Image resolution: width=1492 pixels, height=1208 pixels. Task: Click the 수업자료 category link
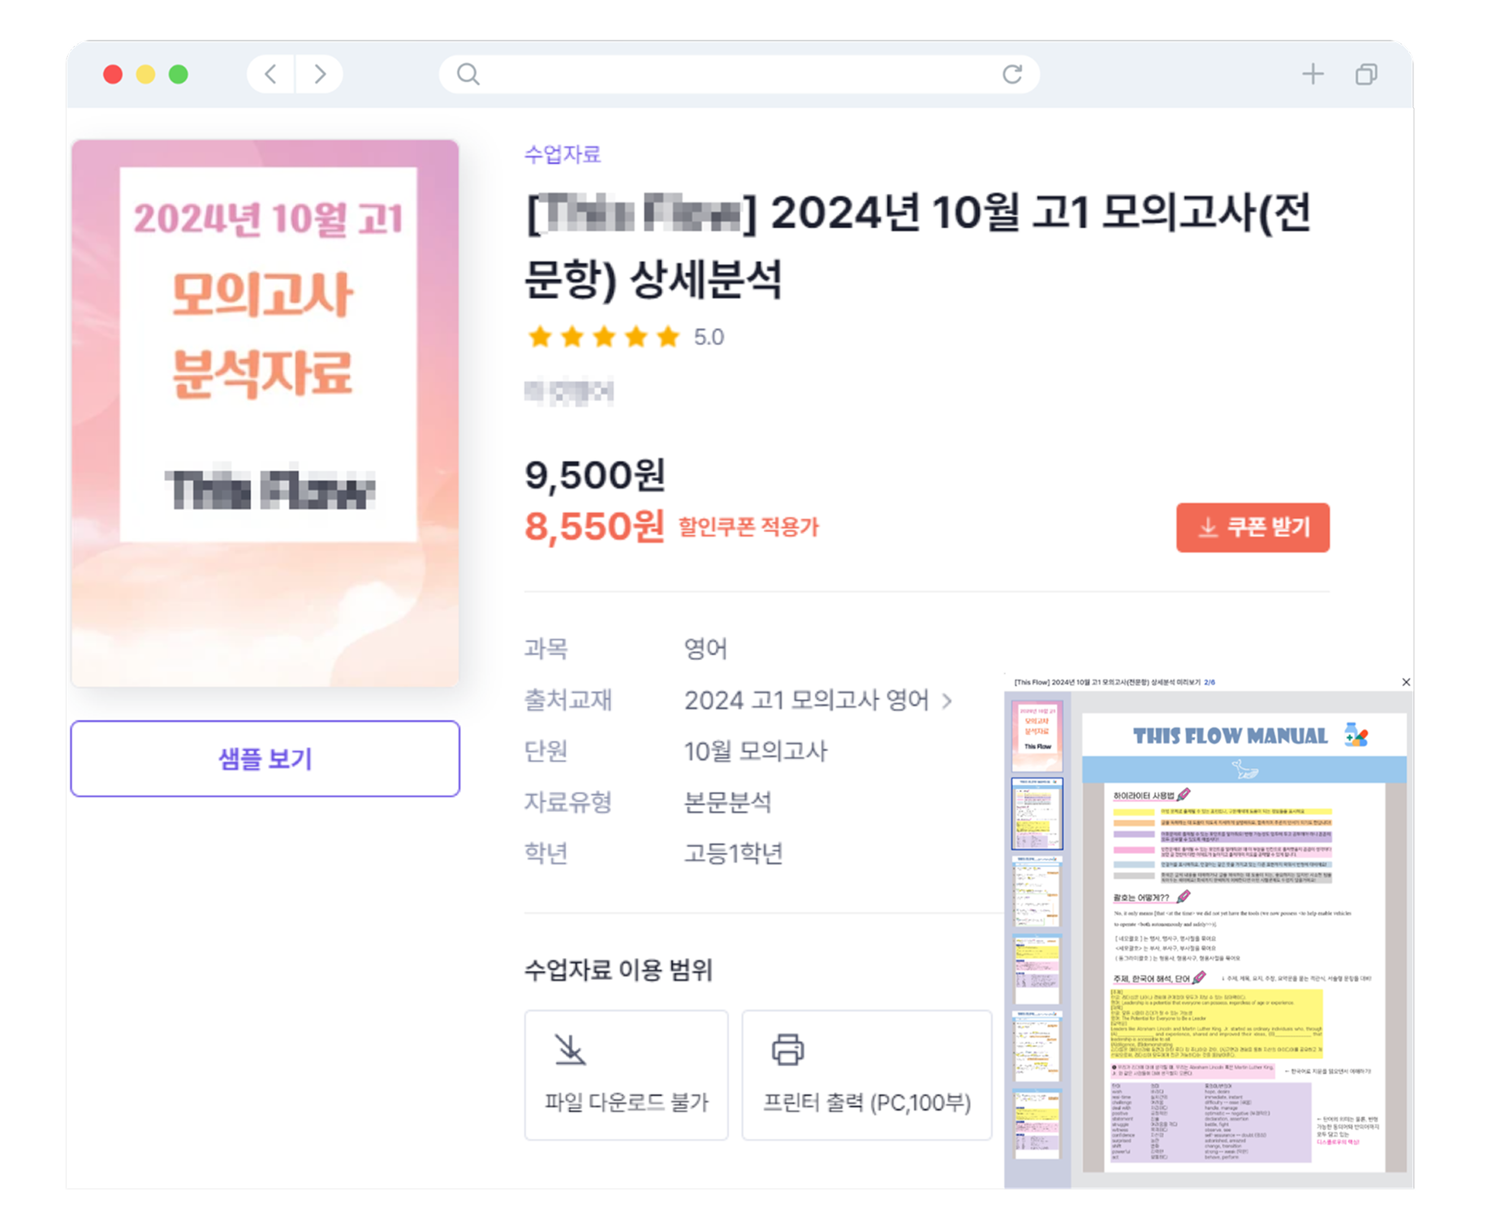(x=562, y=154)
